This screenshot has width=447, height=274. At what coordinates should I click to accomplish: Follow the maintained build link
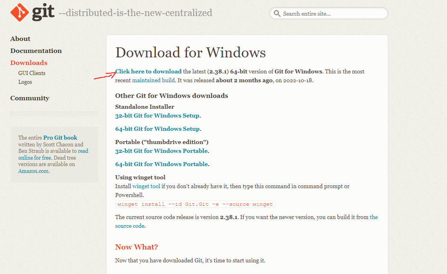point(154,80)
